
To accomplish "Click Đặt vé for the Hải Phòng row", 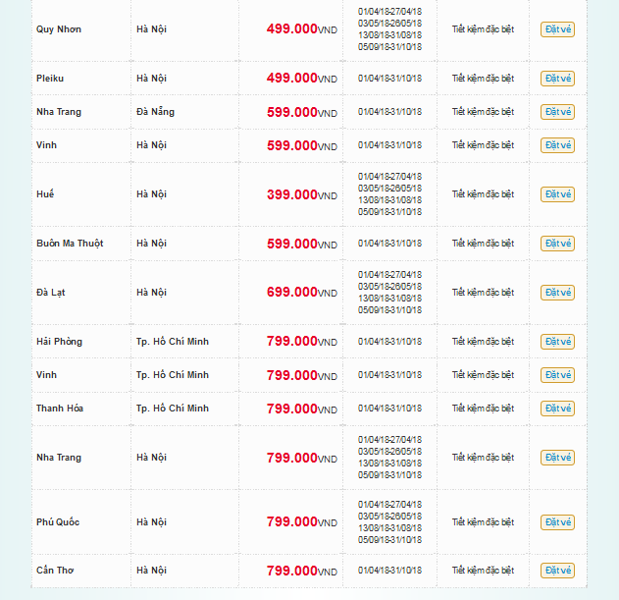I will pyautogui.click(x=557, y=342).
